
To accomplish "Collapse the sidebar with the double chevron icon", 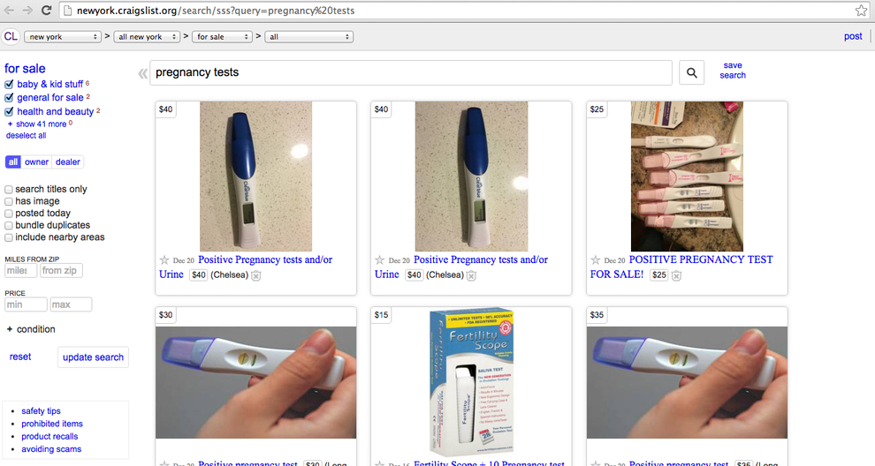I will (x=143, y=73).
